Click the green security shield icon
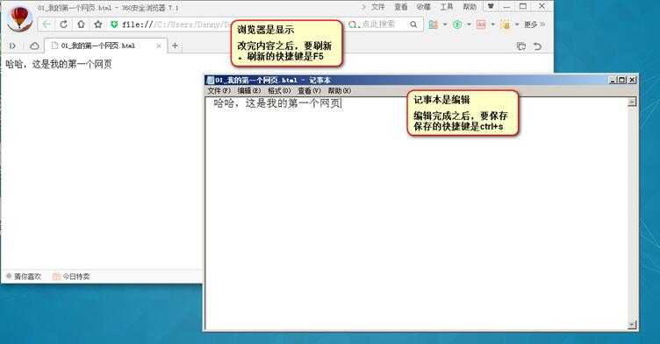The height and width of the screenshot is (344, 660). point(114,25)
